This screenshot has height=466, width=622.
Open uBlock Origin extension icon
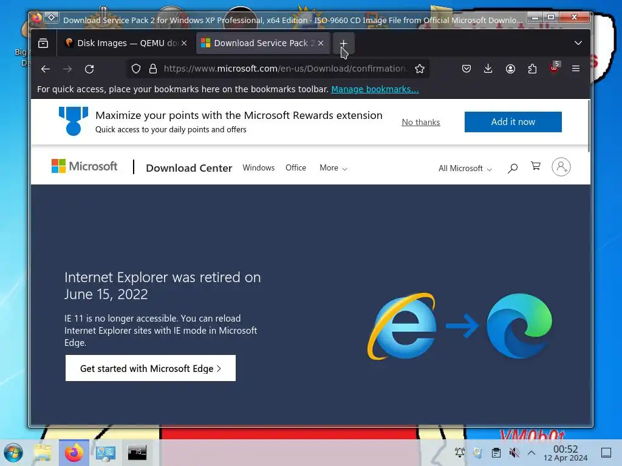pos(554,68)
